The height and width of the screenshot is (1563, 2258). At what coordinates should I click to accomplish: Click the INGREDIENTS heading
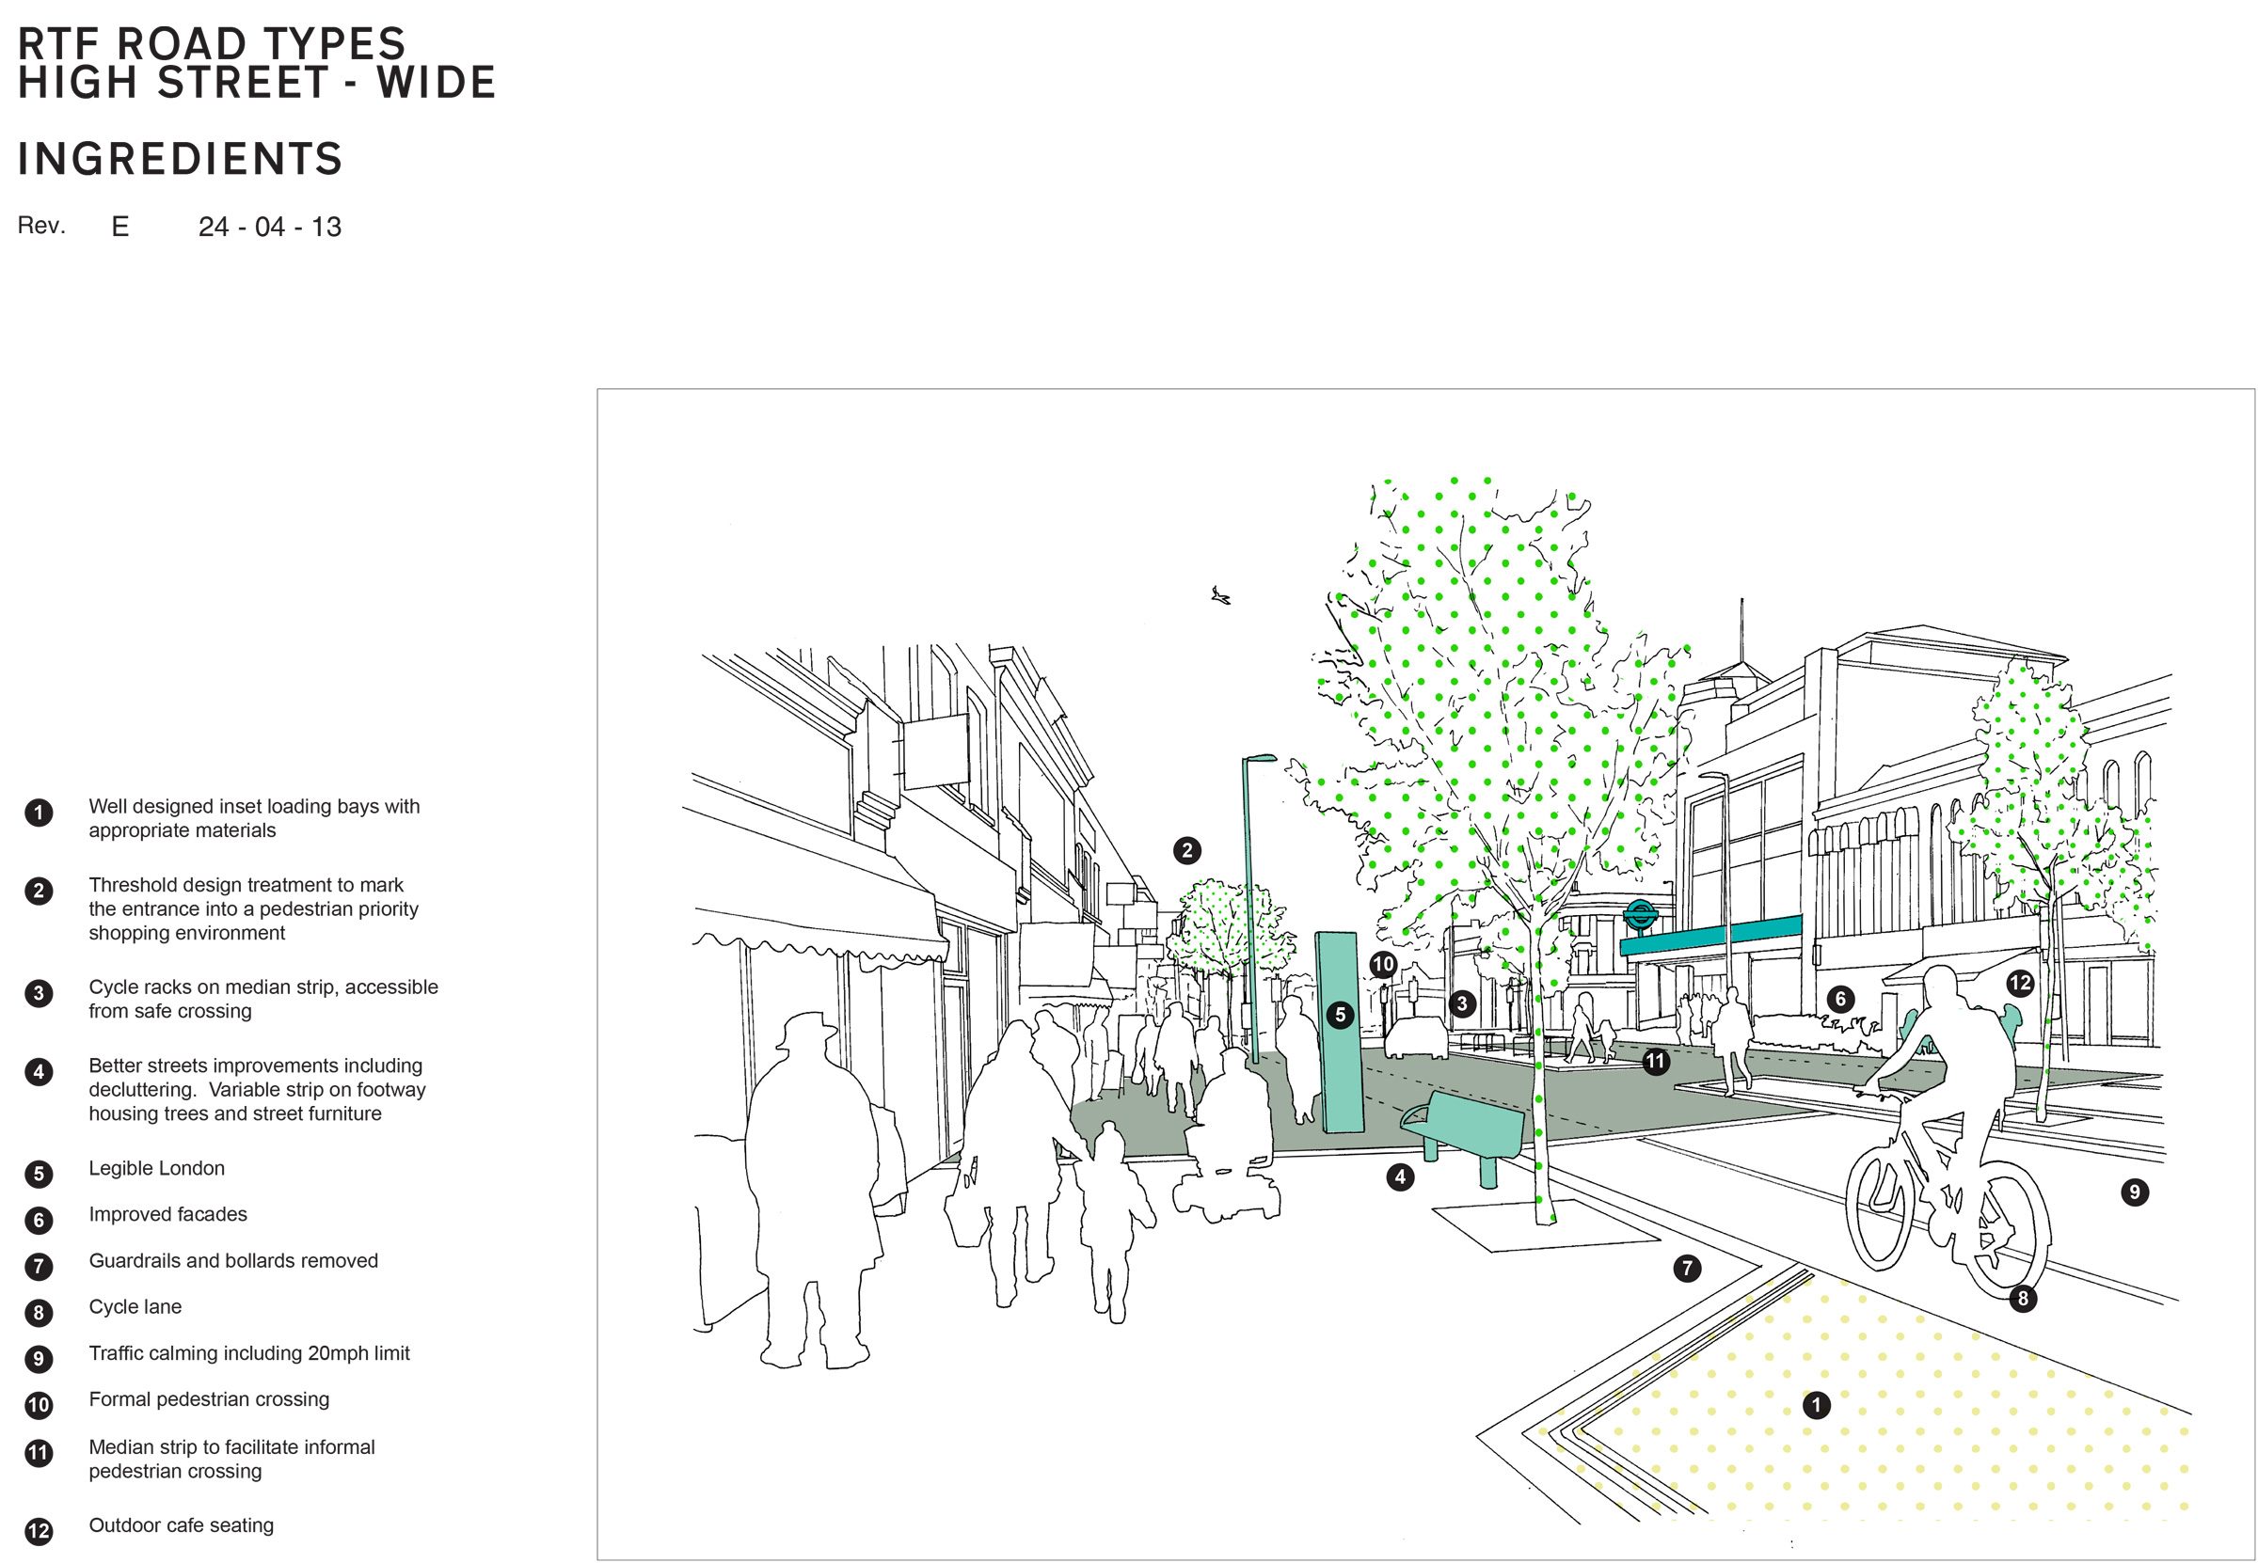[x=181, y=160]
